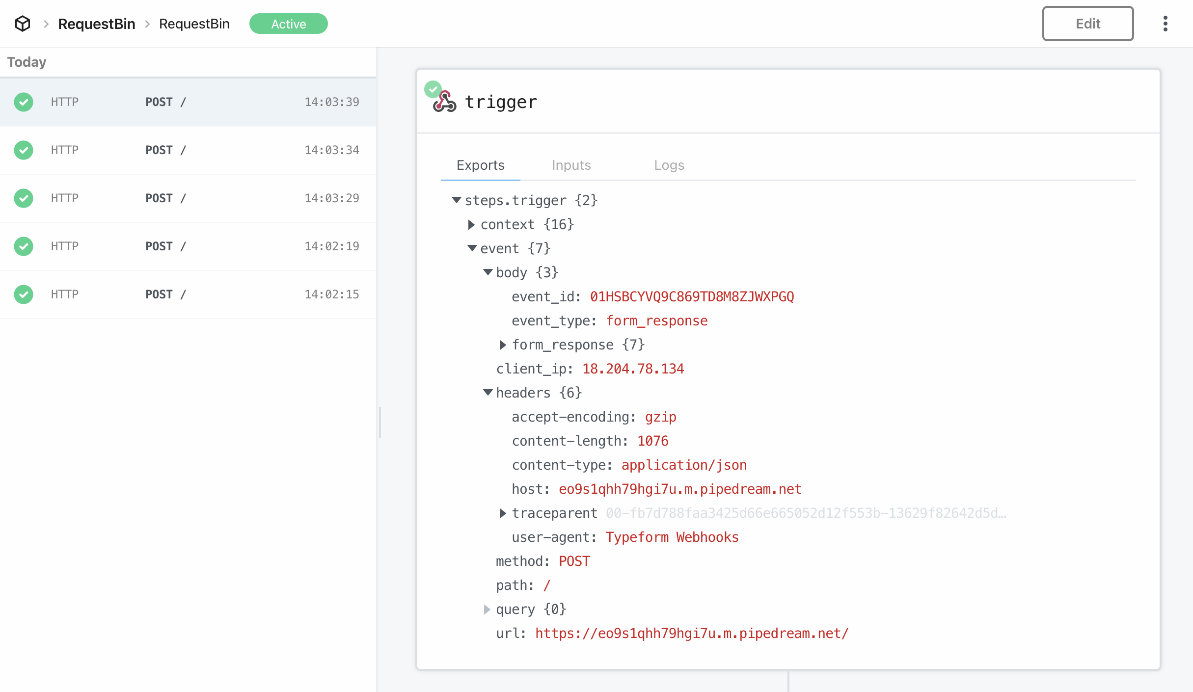Image resolution: width=1193 pixels, height=692 pixels.
Task: Switch to the Inputs tab
Action: coord(571,165)
